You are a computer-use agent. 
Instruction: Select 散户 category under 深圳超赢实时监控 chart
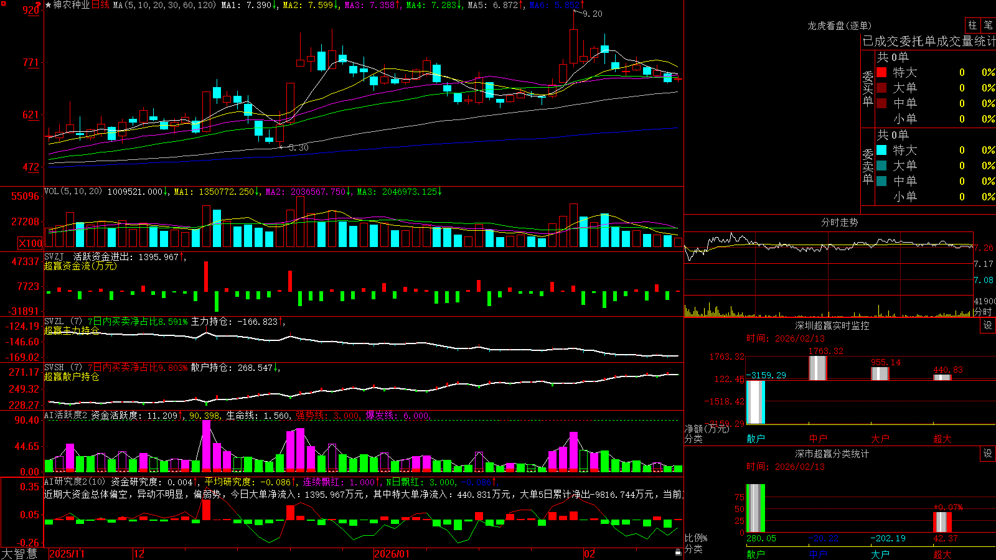click(x=756, y=439)
